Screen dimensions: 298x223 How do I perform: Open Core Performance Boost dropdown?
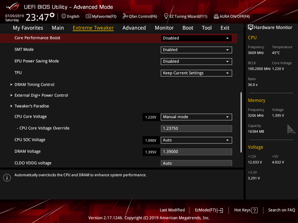(x=196, y=38)
